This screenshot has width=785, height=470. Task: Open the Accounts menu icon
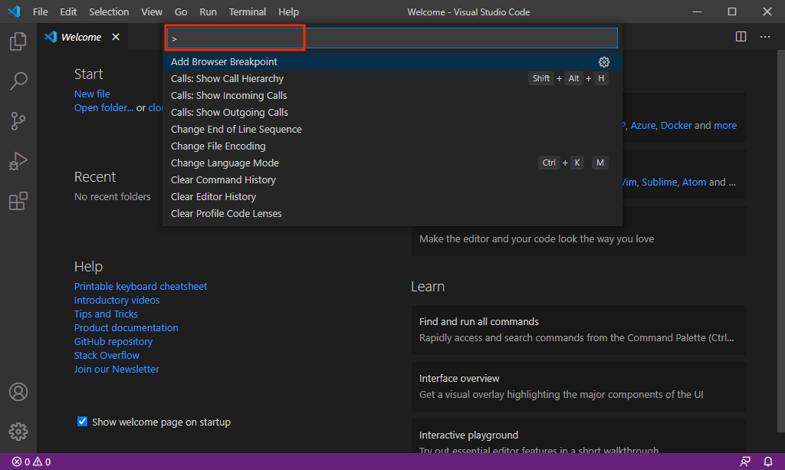tap(18, 392)
